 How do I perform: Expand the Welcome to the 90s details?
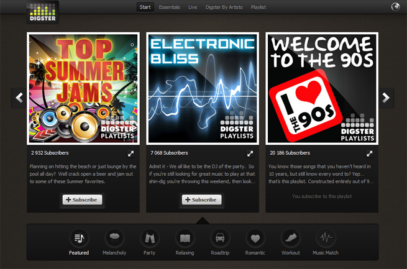pos(370,153)
